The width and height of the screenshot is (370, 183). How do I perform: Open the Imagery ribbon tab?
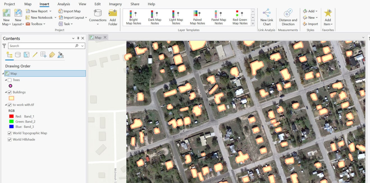click(115, 4)
